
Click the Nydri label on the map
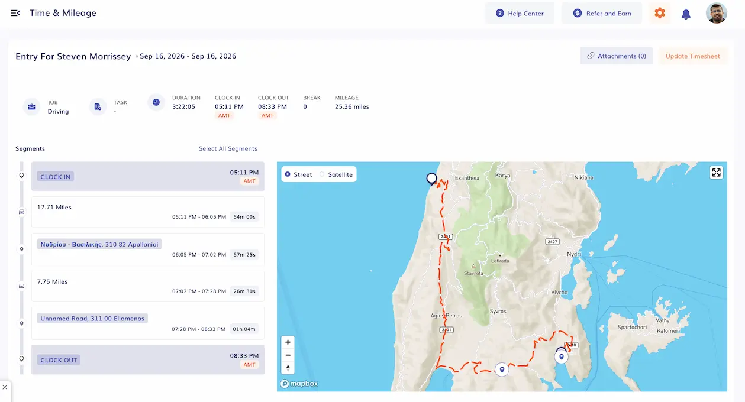coord(574,254)
